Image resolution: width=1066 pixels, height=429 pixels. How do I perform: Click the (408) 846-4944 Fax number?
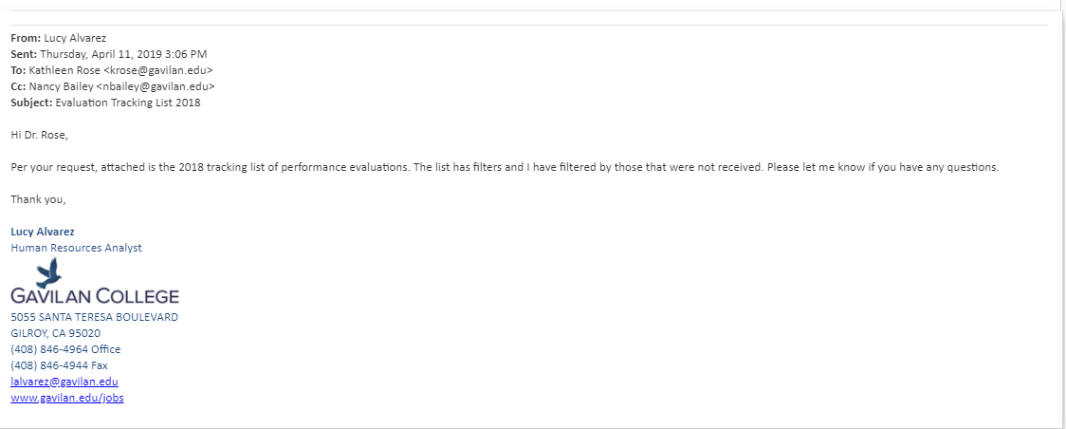(59, 365)
